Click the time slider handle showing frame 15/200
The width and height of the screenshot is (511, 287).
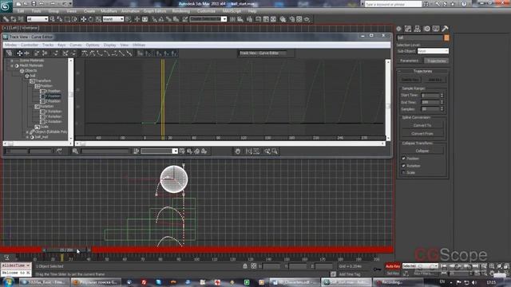tap(66, 250)
